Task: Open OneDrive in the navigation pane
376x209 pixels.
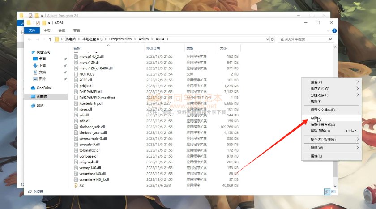Action: [44, 88]
